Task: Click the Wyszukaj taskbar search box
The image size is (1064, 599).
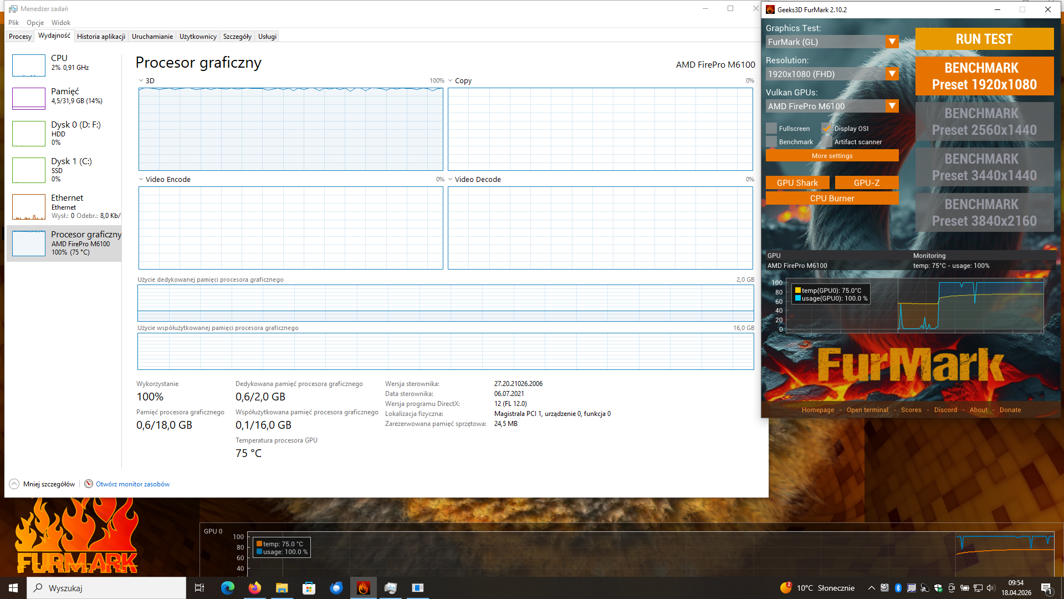Action: (106, 588)
